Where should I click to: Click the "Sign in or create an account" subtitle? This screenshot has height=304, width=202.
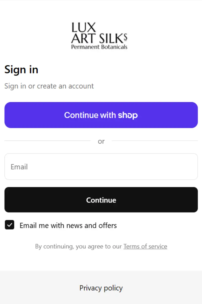(49, 86)
